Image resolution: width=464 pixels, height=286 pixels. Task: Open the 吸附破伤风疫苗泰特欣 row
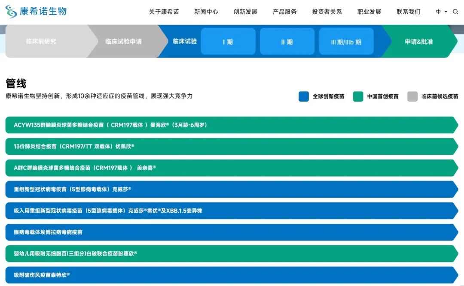tap(232, 275)
